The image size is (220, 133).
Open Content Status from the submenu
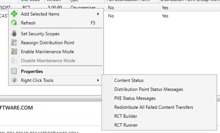129,80
